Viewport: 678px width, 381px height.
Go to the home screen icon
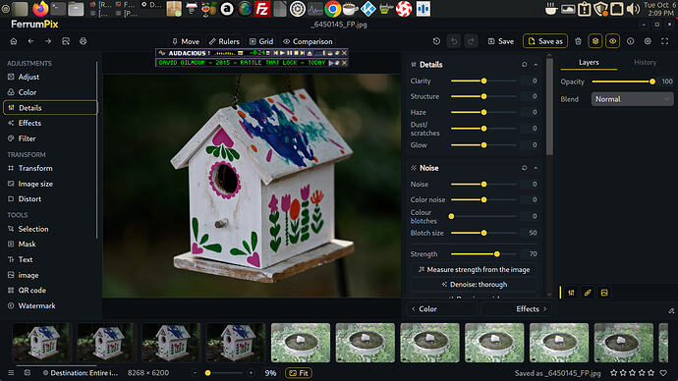coord(14,41)
